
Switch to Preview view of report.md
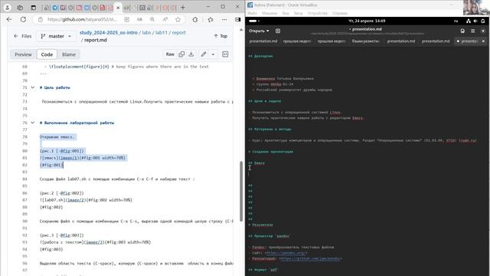[x=23, y=54]
